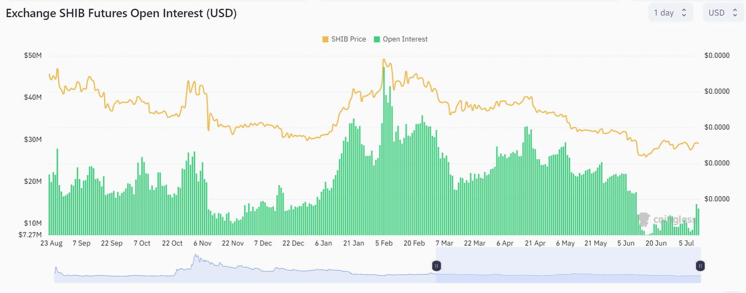Click the "$7.27M" minimum axis label
The image size is (746, 293).
30,235
